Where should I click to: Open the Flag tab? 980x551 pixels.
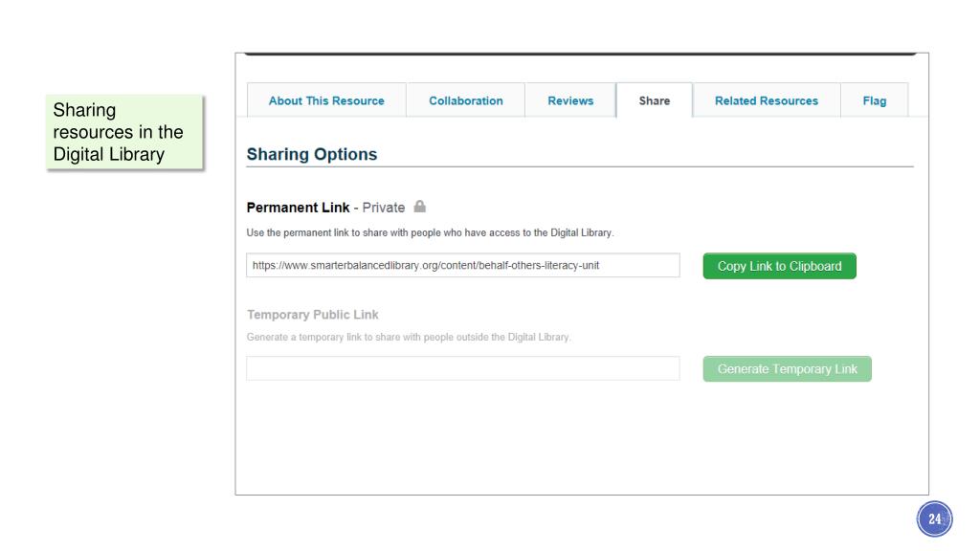pos(875,100)
